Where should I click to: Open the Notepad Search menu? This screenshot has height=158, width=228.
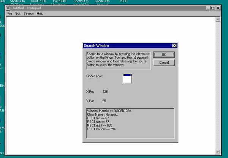[28, 14]
